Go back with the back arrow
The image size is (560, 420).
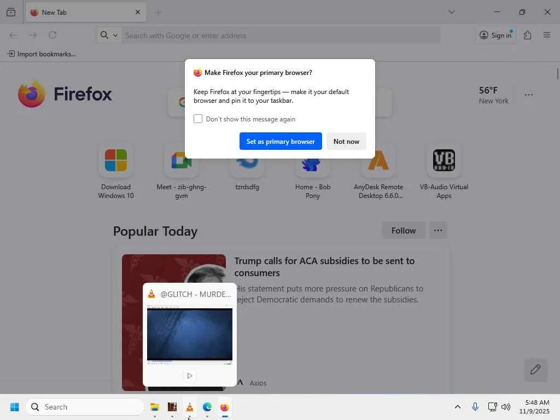pos(13,35)
